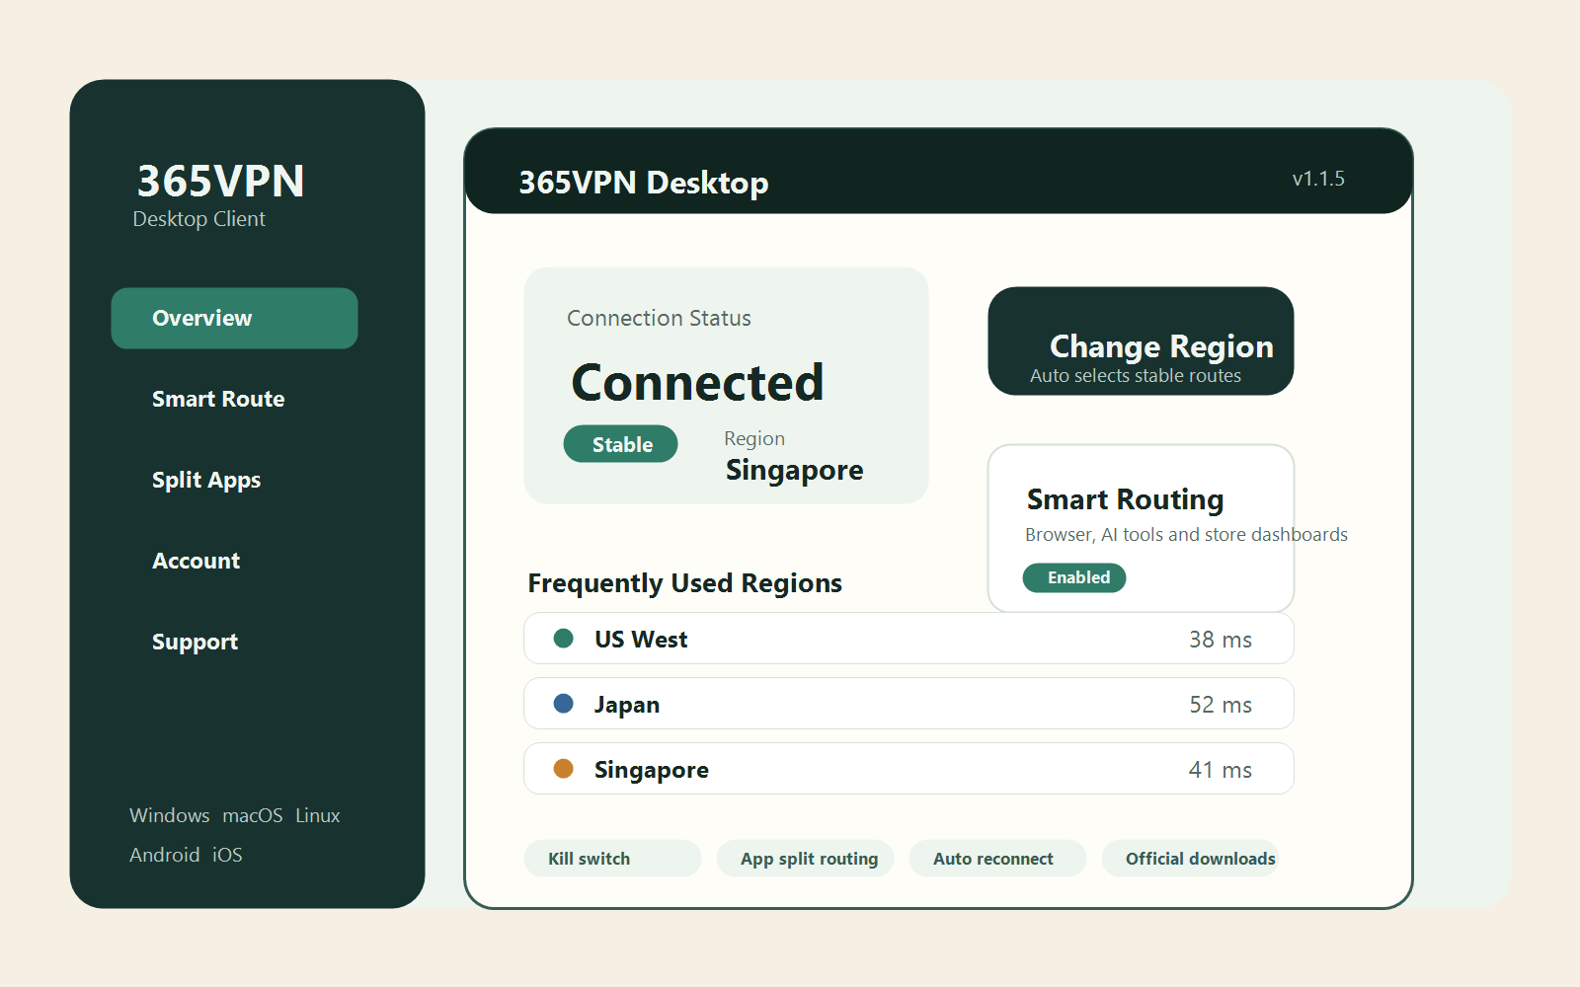
Task: Open the Account page from the sidebar
Action: tap(196, 561)
